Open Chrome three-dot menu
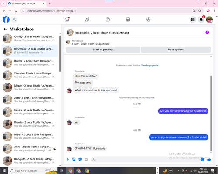Viewport: 218px width, 174px height. 214,11
